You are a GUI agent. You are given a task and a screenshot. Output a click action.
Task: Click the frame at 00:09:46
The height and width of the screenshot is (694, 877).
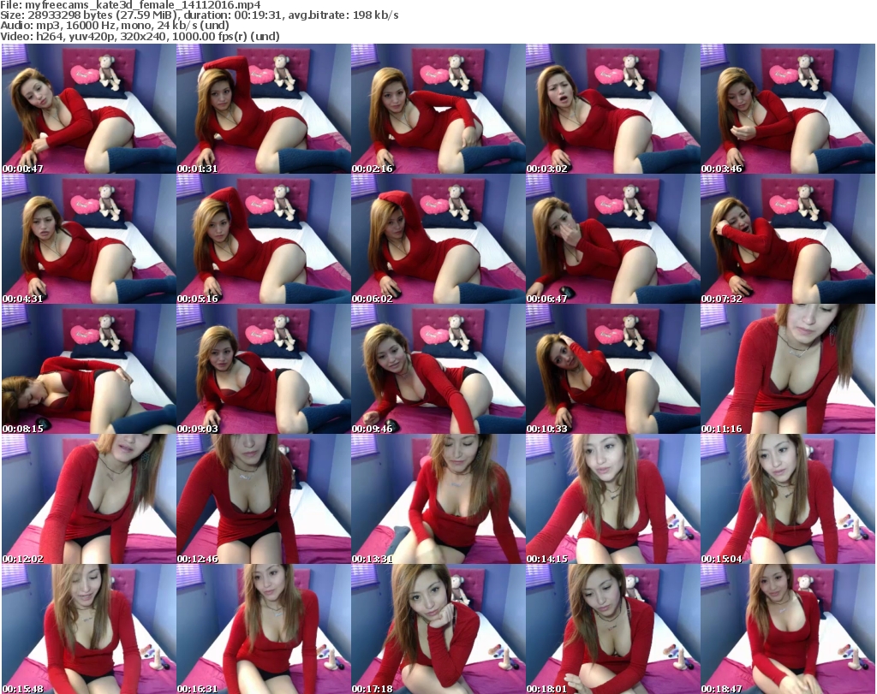(x=438, y=369)
